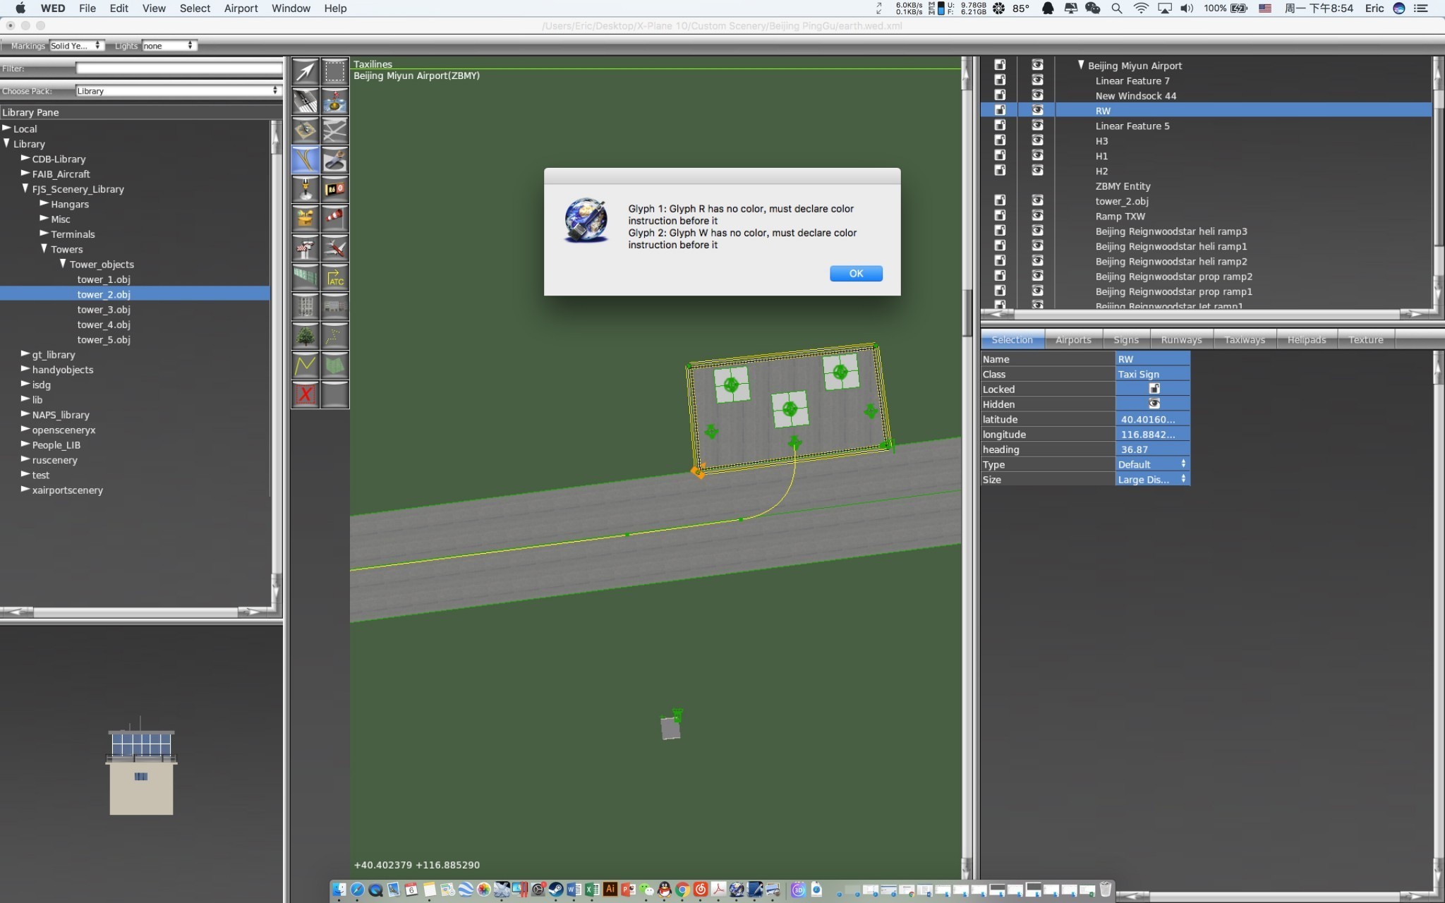Dismiss the glyph error with OK
Screen dimensions: 1445x903
coord(856,274)
